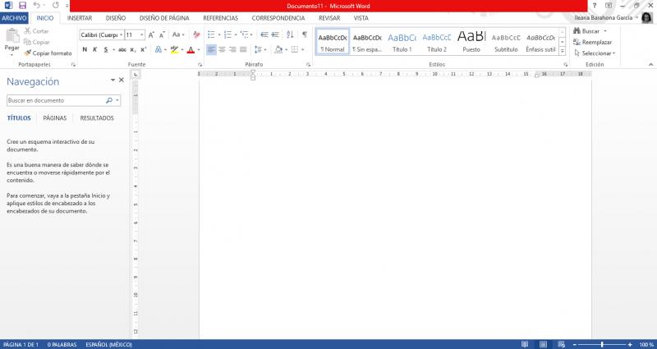Toggle show paragraph marks (¶)
This screenshot has width=657, height=349.
coord(304,34)
